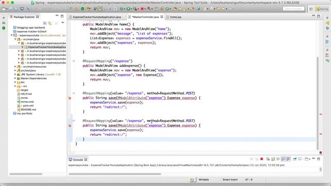Select the pom.xml file
Viewport: 331px width, 186px height.
tap(28, 105)
